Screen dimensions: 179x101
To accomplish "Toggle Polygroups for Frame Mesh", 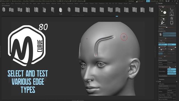I will 172,71.
